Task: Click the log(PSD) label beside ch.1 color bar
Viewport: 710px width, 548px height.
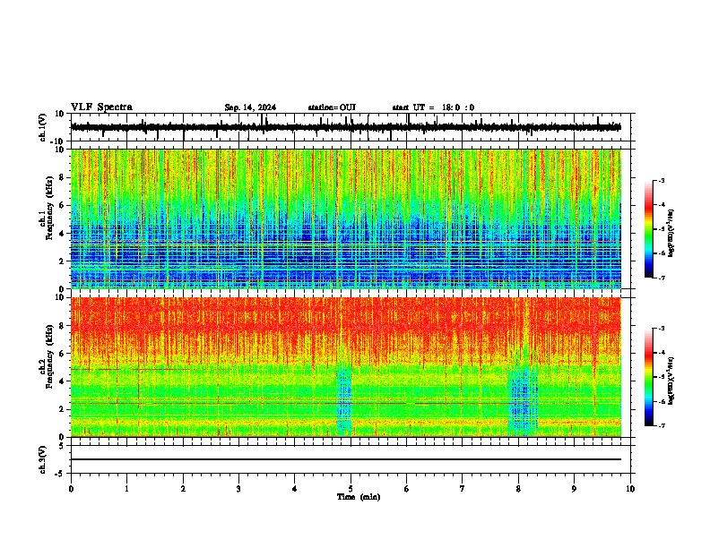Action: [671, 233]
